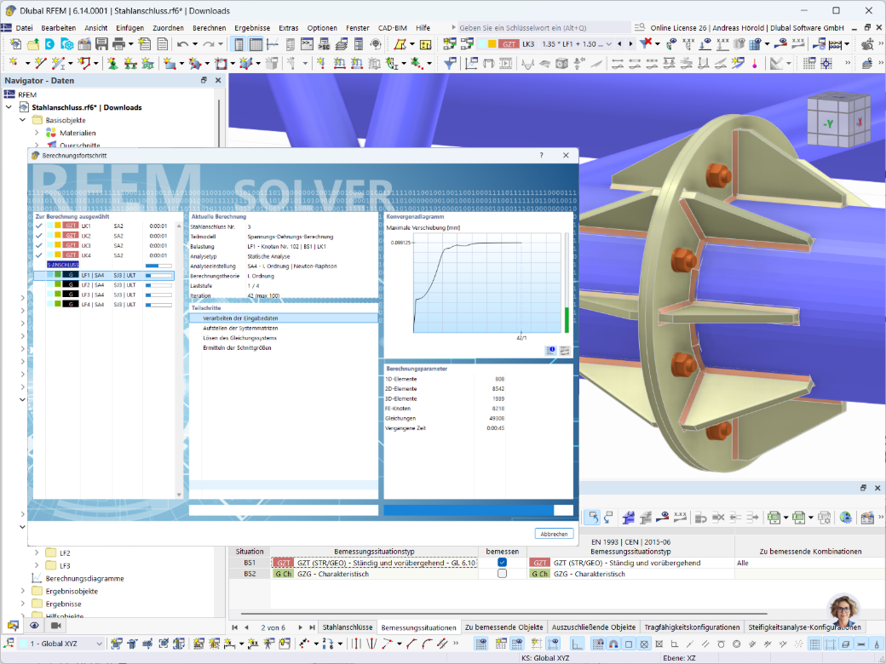Toggle the LK3 checkmark in calculation list
Image resolution: width=886 pixels, height=664 pixels.
click(38, 246)
